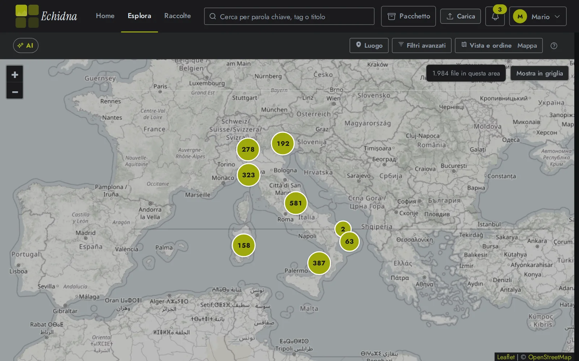Viewport: 579px width, 361px height.
Task: Open the 63 cluster marker
Action: pyautogui.click(x=349, y=242)
